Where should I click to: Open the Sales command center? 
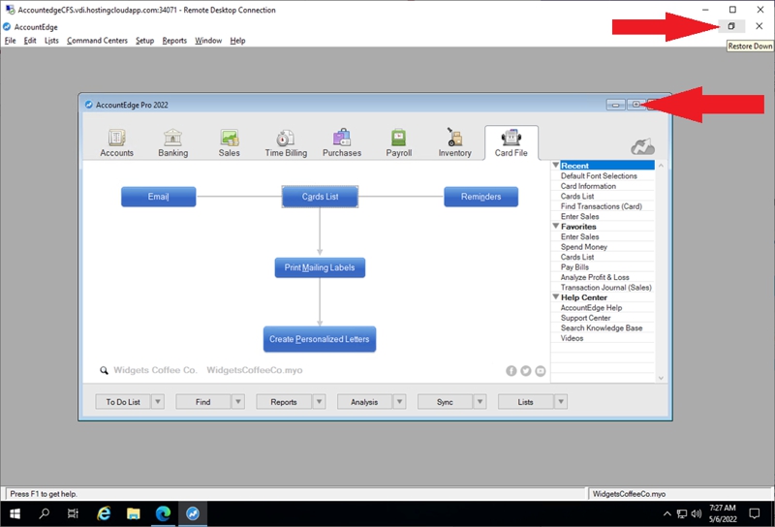coord(230,142)
